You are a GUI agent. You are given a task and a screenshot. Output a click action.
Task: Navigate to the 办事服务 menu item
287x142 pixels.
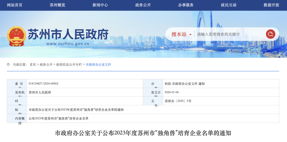186,5
